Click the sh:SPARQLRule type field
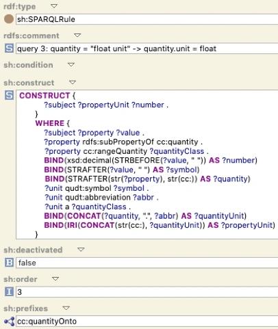278x329 pixels. (147, 19)
